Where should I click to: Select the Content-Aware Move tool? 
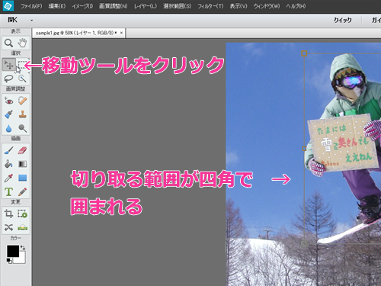coord(8,227)
